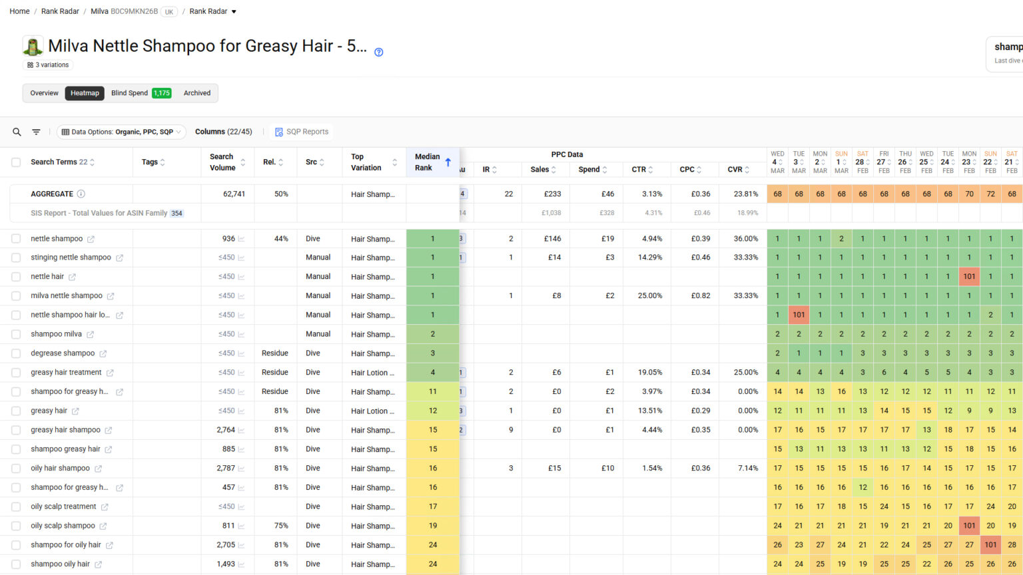Image resolution: width=1023 pixels, height=575 pixels.
Task: Click the Columns (22/45) button
Action: coord(224,132)
